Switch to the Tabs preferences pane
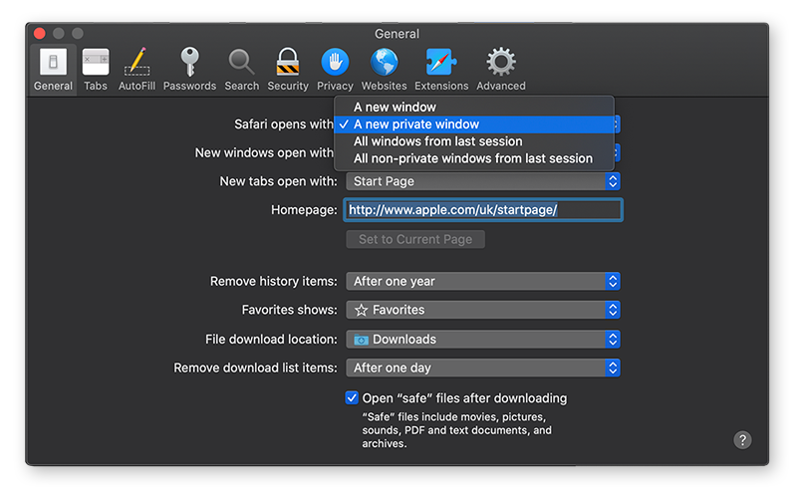The height and width of the screenshot is (491, 797). [x=96, y=70]
